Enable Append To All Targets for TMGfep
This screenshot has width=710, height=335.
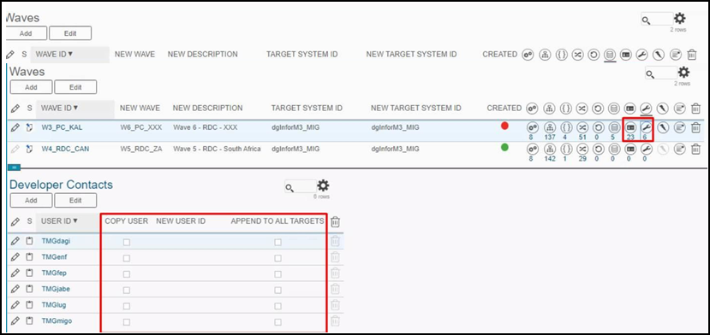pyautogui.click(x=277, y=274)
